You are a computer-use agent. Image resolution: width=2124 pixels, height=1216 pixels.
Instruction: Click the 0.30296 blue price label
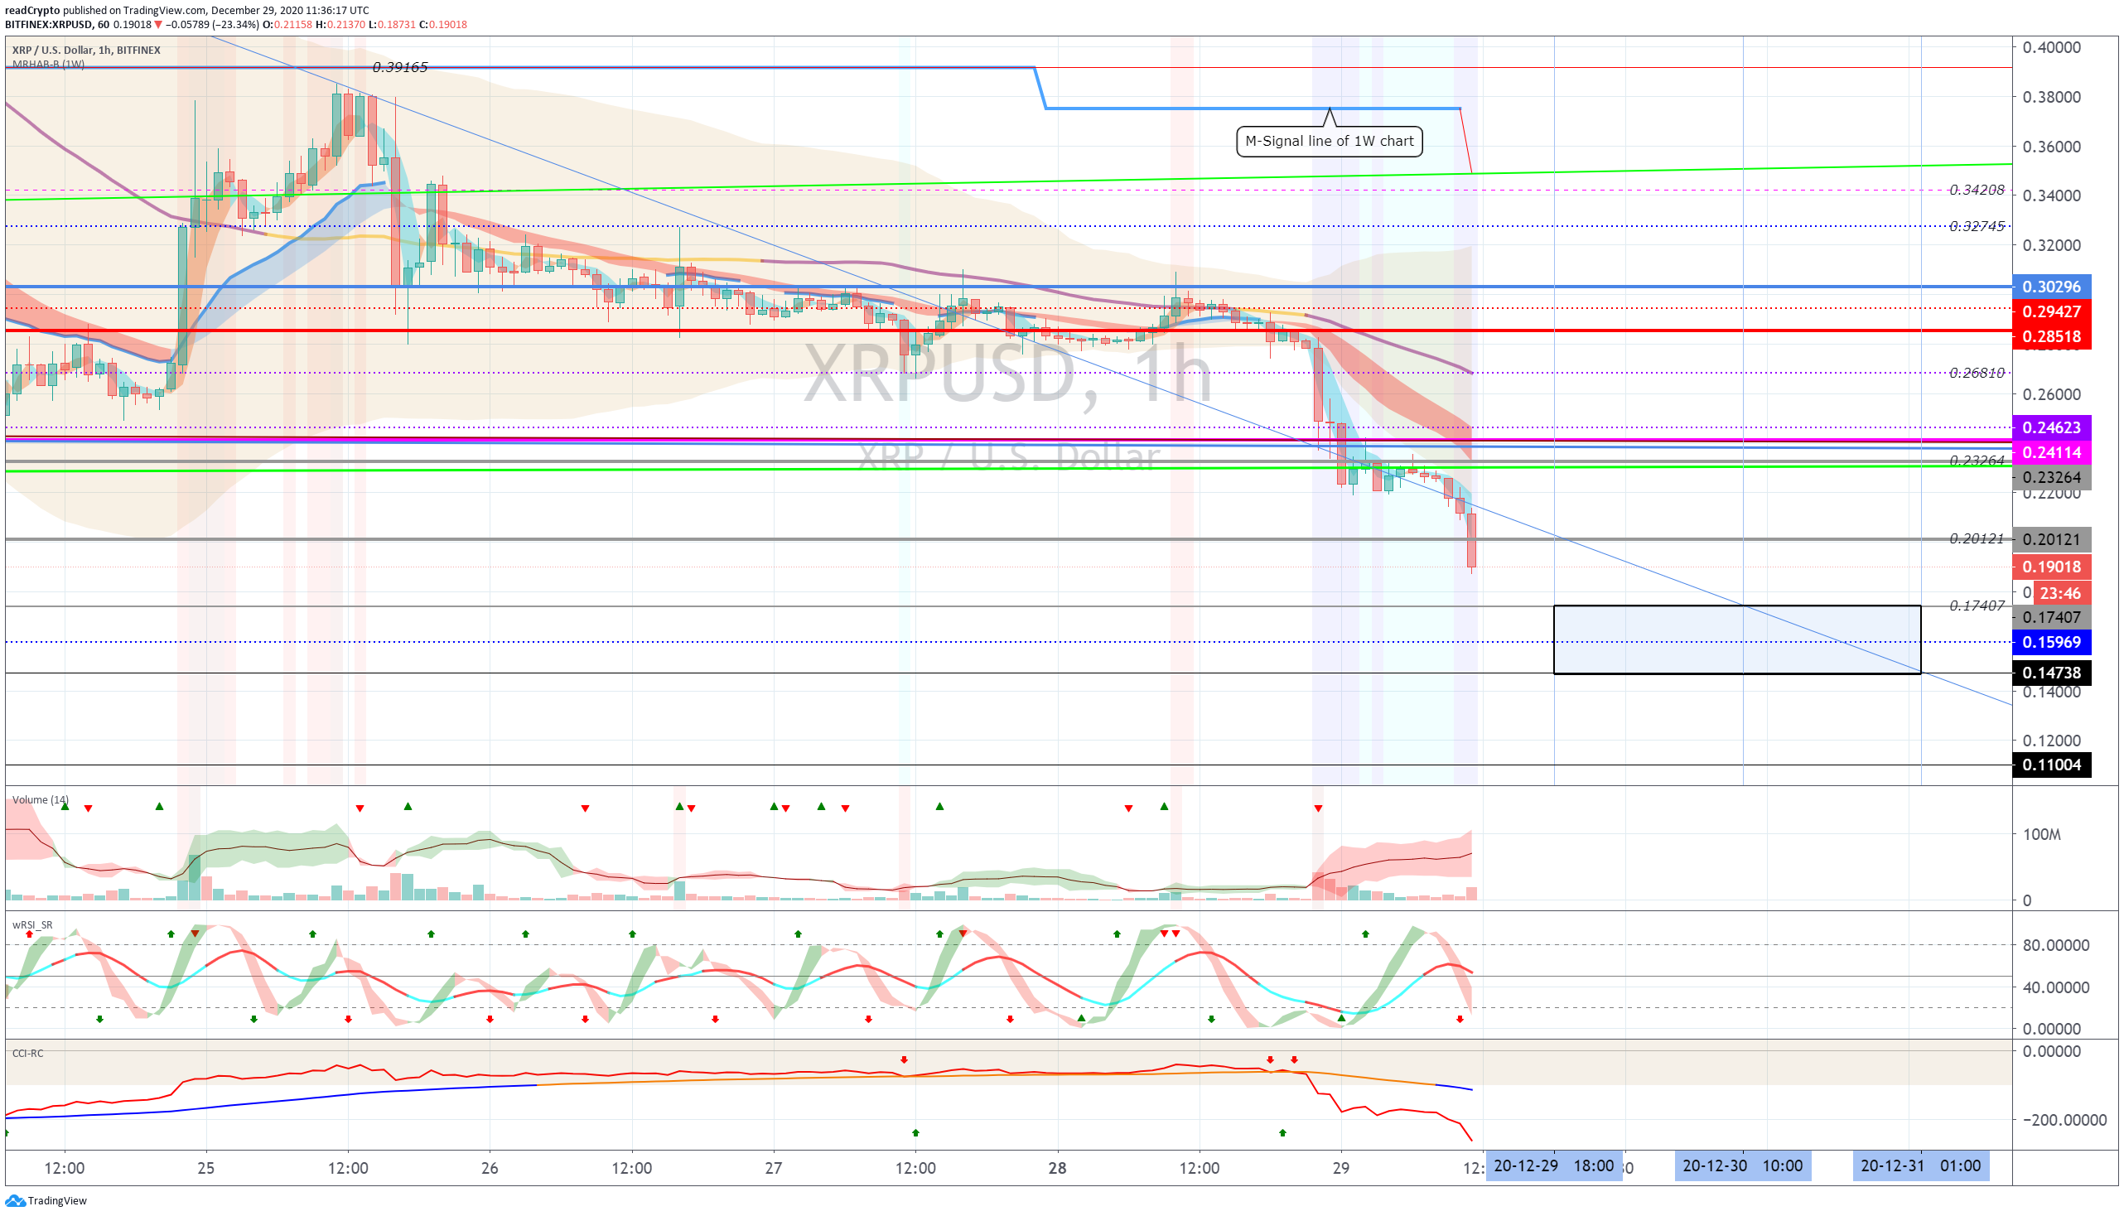pyautogui.click(x=2050, y=287)
